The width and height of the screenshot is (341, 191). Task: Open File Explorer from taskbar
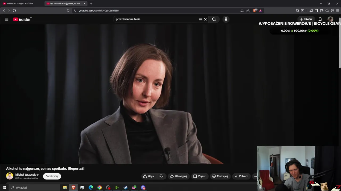(x=64, y=188)
